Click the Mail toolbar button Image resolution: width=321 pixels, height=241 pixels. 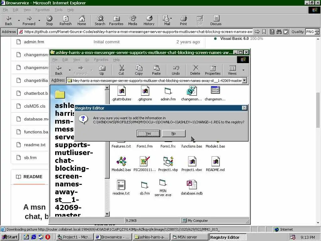tap(166, 20)
